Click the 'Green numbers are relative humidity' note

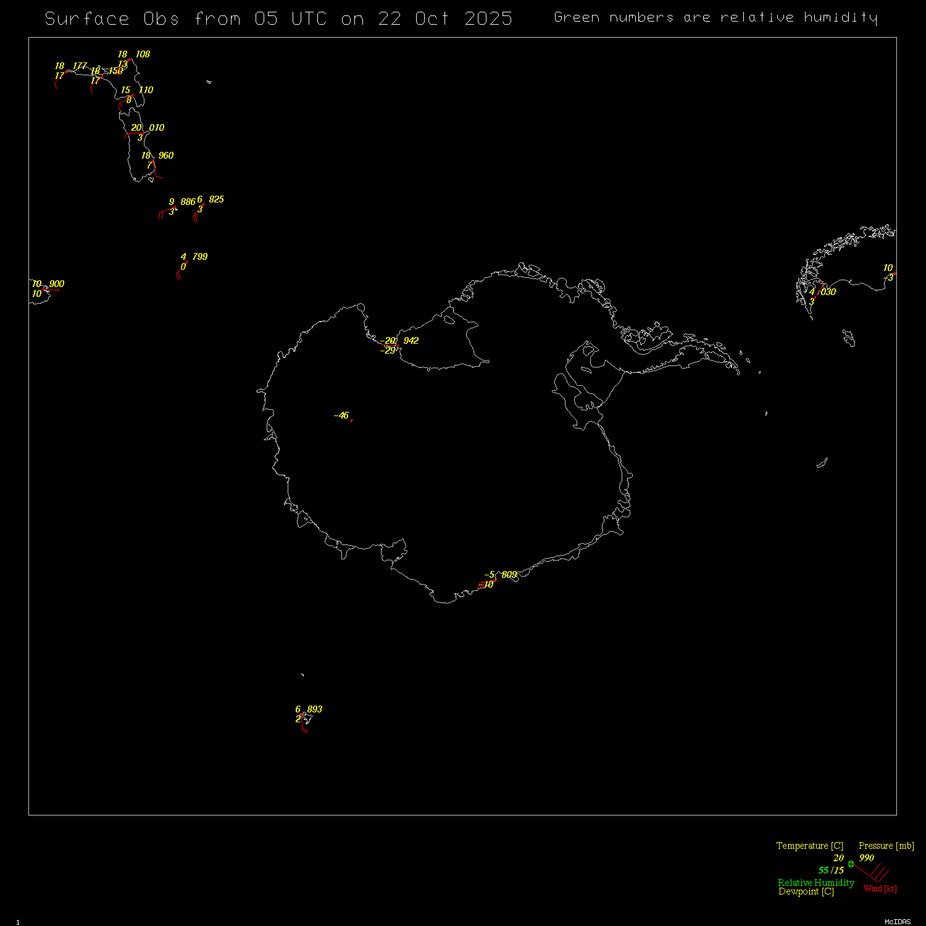[x=715, y=17]
